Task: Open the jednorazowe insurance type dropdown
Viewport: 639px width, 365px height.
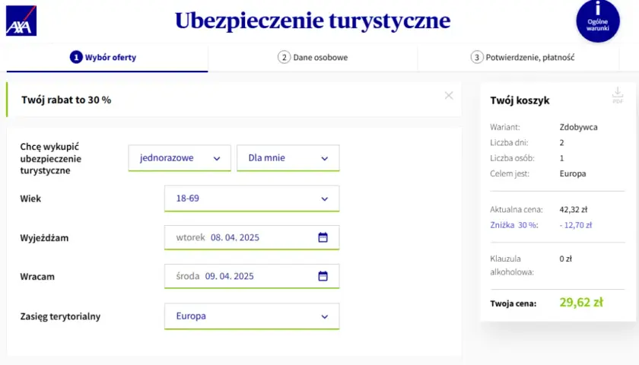Action: point(180,158)
